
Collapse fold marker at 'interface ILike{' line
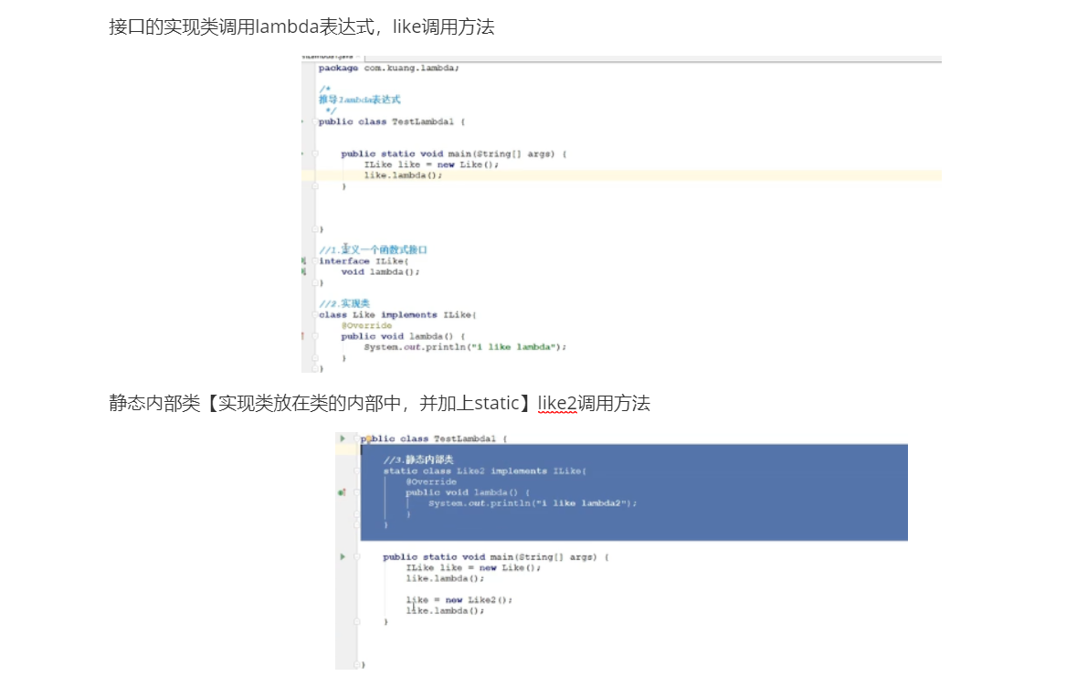tap(315, 260)
